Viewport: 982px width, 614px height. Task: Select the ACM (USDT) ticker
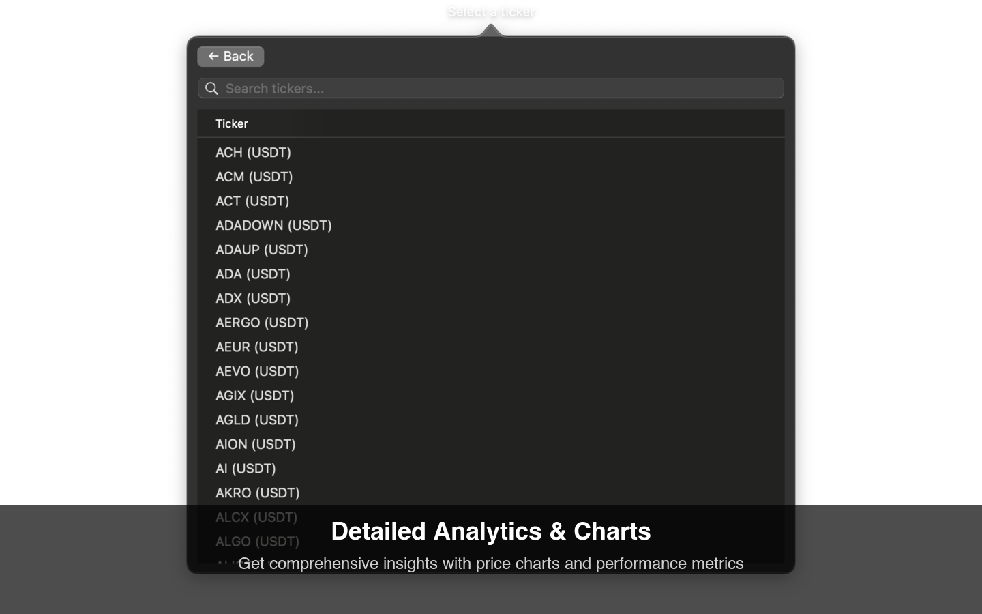[491, 177]
